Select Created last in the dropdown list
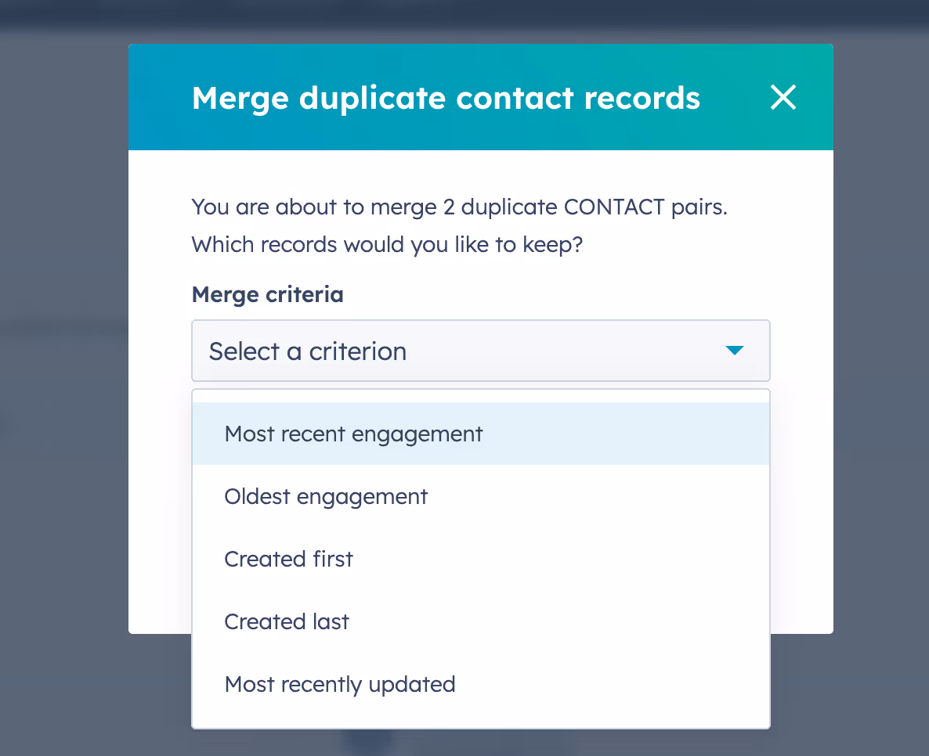 [287, 621]
